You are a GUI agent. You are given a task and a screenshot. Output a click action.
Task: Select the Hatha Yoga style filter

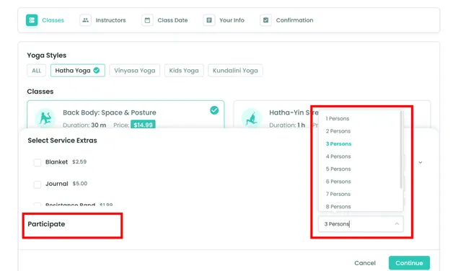78,71
